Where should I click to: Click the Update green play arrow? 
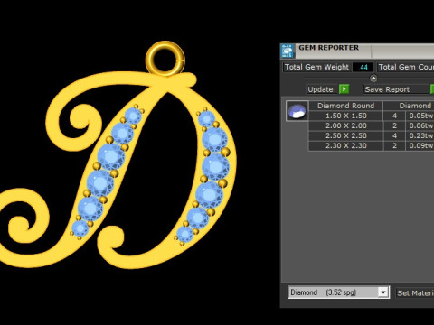point(344,89)
